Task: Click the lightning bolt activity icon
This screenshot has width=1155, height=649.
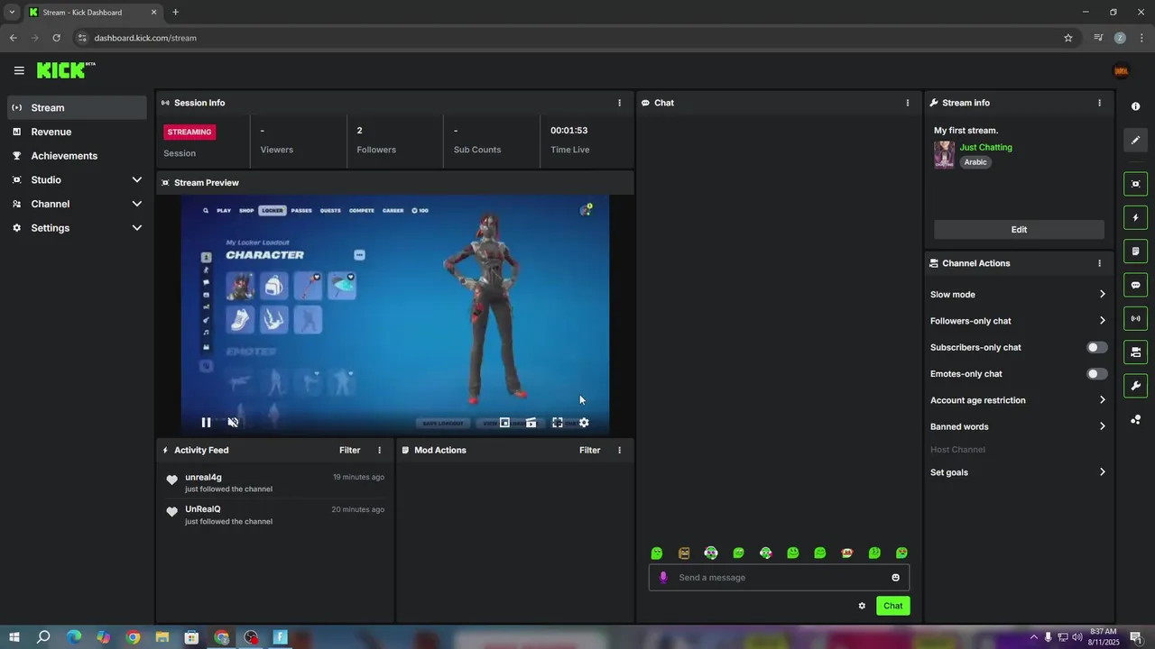Action: (x=1135, y=217)
